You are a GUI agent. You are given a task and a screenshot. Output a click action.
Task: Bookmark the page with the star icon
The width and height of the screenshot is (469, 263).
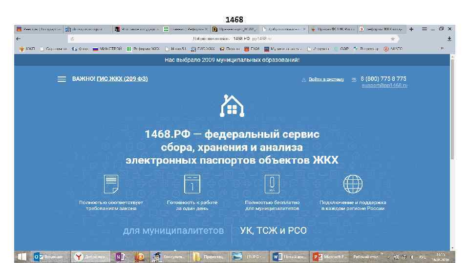392,39
